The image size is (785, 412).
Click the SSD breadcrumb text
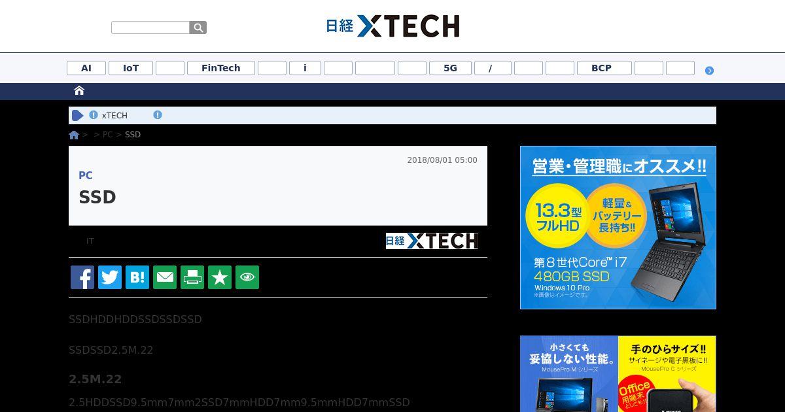133,135
